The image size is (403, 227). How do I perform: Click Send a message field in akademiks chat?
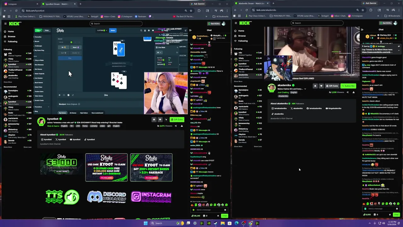381,209
